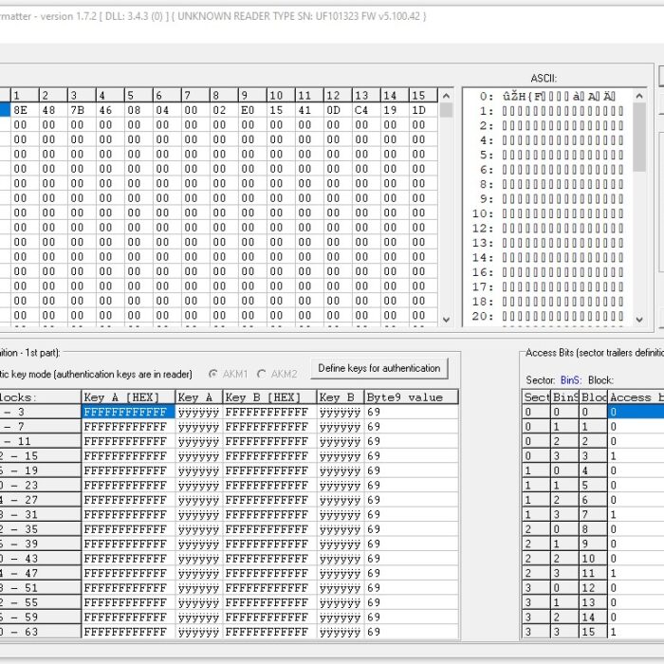Screen dimensions: 664x664
Task: Click ASCII row labeled 10:
Action: [548, 213]
